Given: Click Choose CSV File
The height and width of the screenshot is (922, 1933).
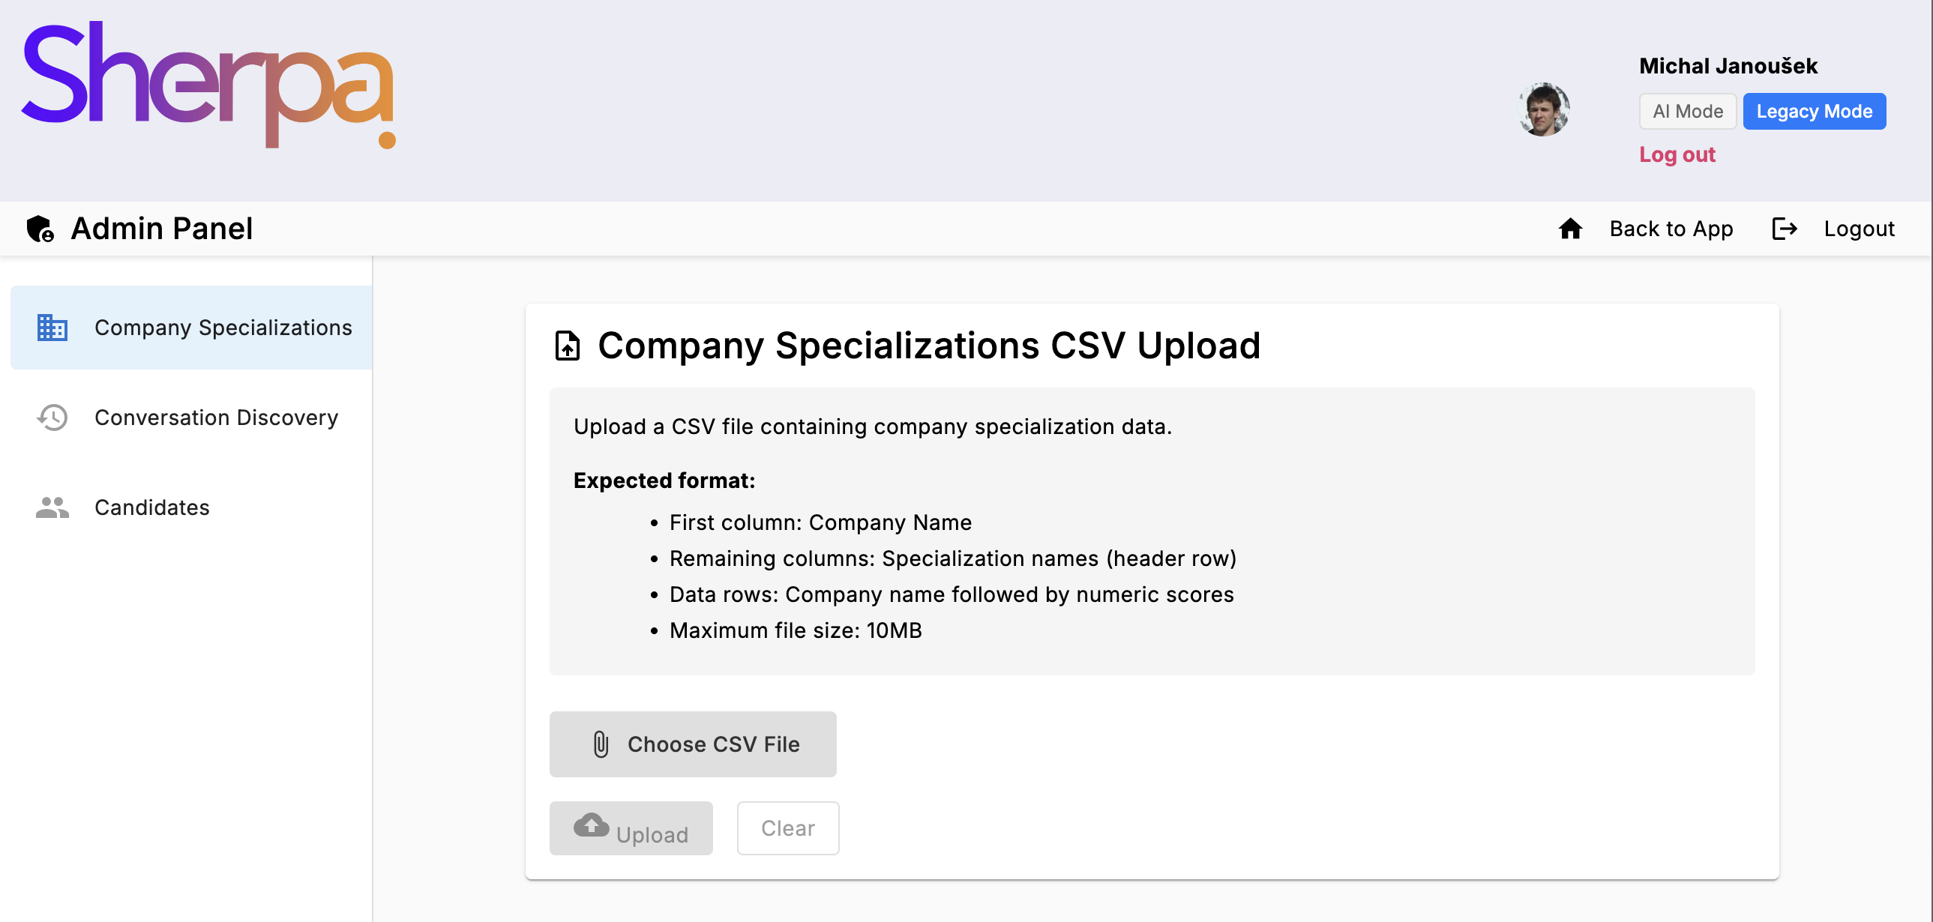Looking at the screenshot, I should pyautogui.click(x=693, y=744).
